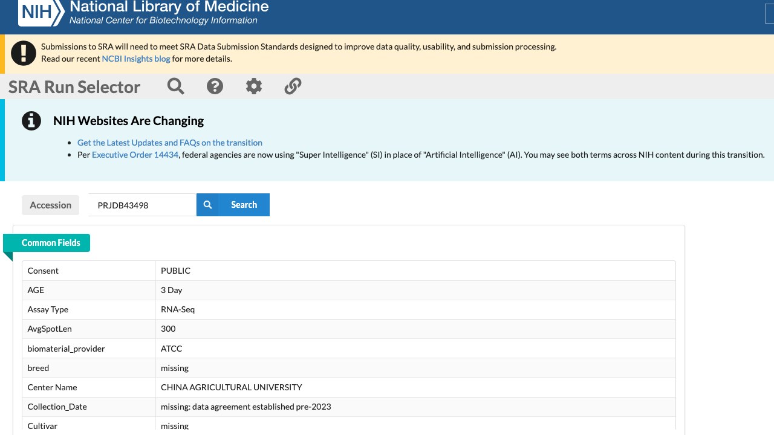Image resolution: width=774 pixels, height=435 pixels.
Task: Open the Executive Order 14434 link
Action: (135, 155)
